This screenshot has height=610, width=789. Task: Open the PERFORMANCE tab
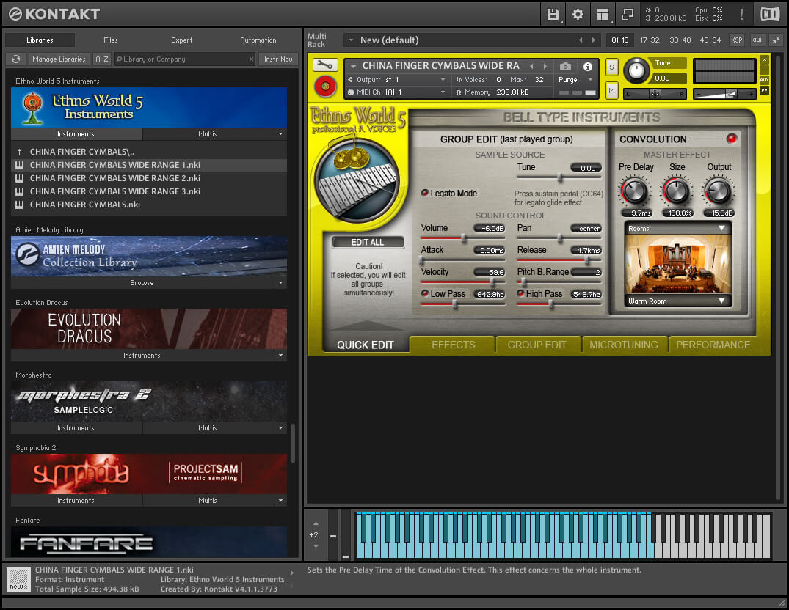click(713, 345)
